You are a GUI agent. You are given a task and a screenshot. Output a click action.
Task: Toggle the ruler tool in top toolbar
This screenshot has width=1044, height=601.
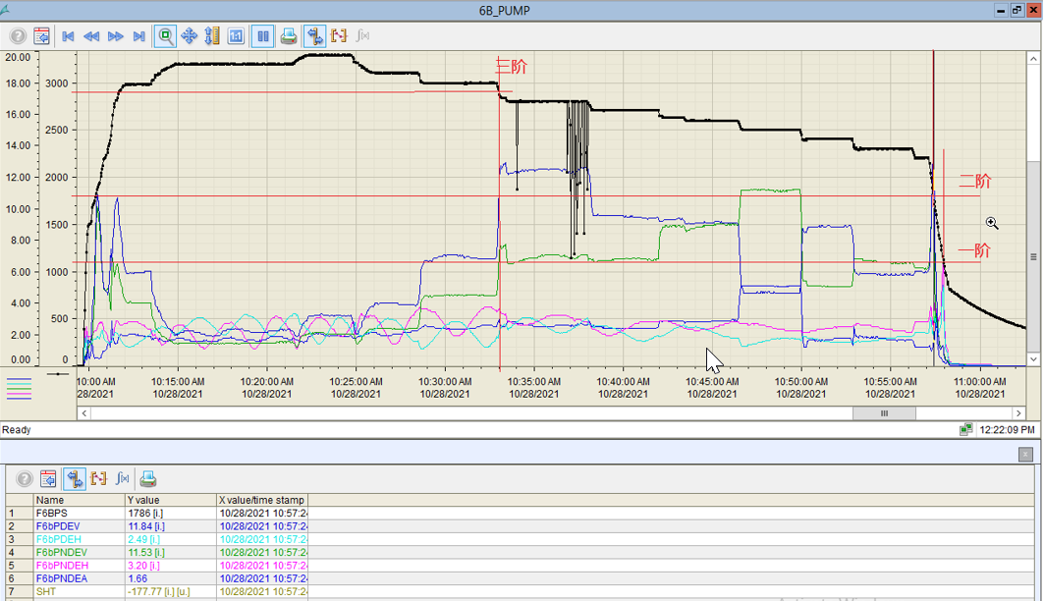point(315,36)
